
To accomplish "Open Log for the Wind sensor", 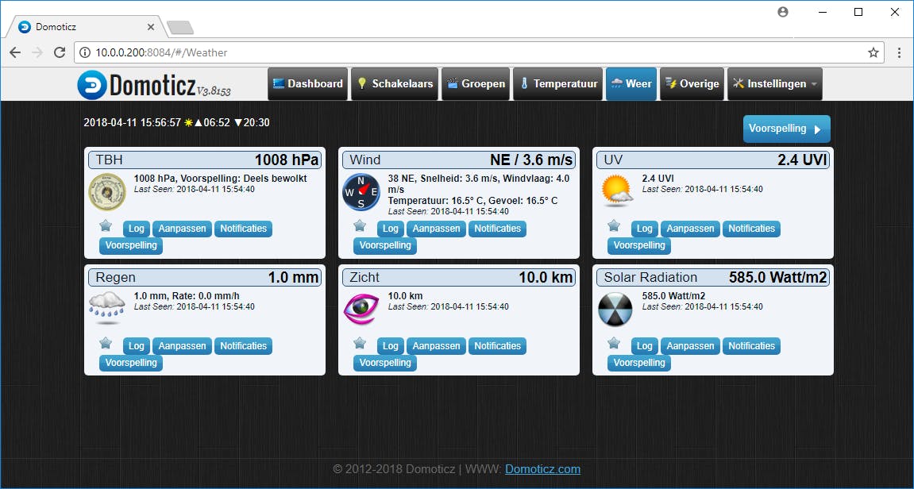I will pos(391,229).
